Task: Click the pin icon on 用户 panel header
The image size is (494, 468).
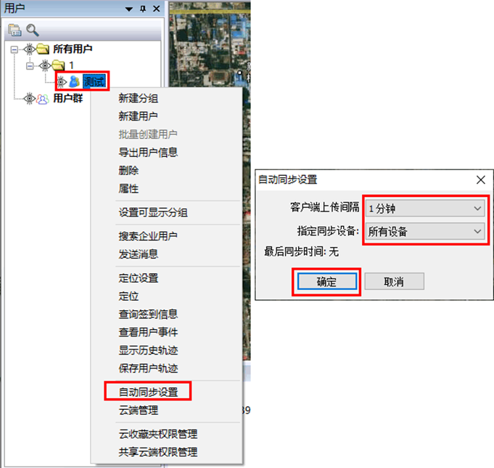Action: 143,9
